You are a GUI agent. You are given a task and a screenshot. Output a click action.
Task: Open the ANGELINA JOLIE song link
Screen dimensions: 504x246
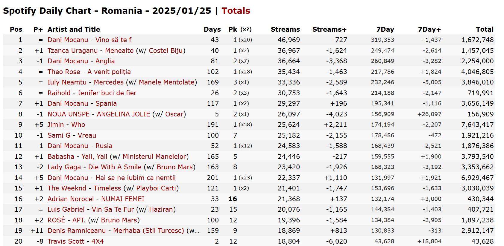tap(123, 114)
